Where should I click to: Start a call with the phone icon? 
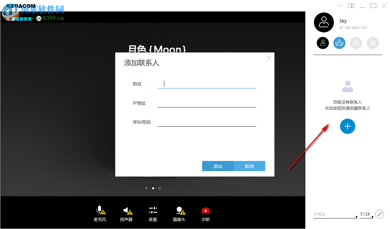tap(379, 214)
